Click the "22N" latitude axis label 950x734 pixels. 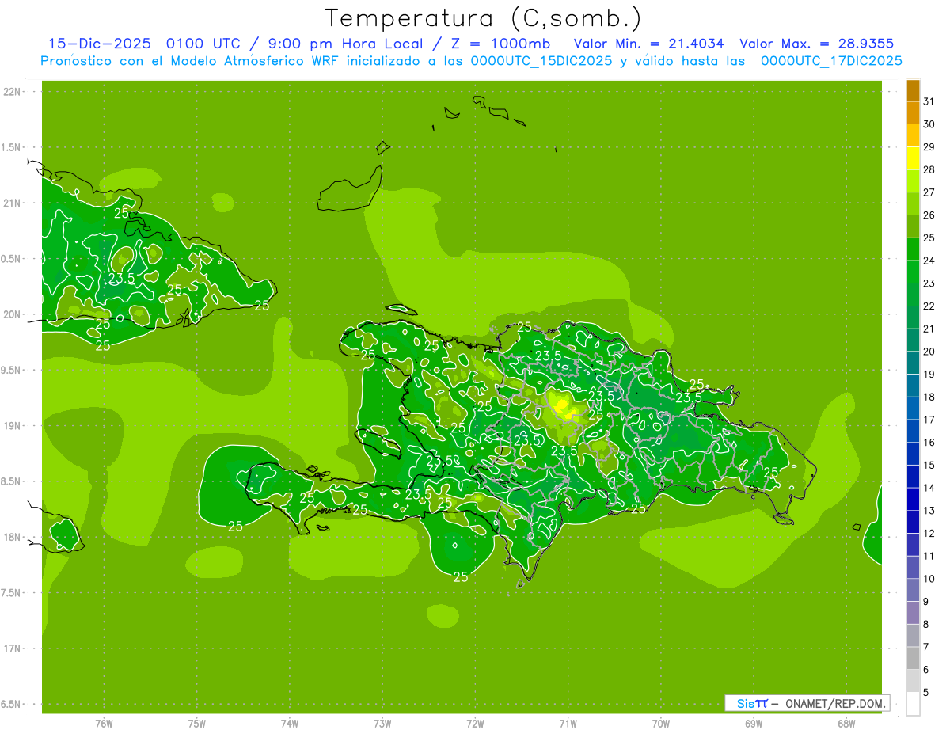[x=13, y=92]
